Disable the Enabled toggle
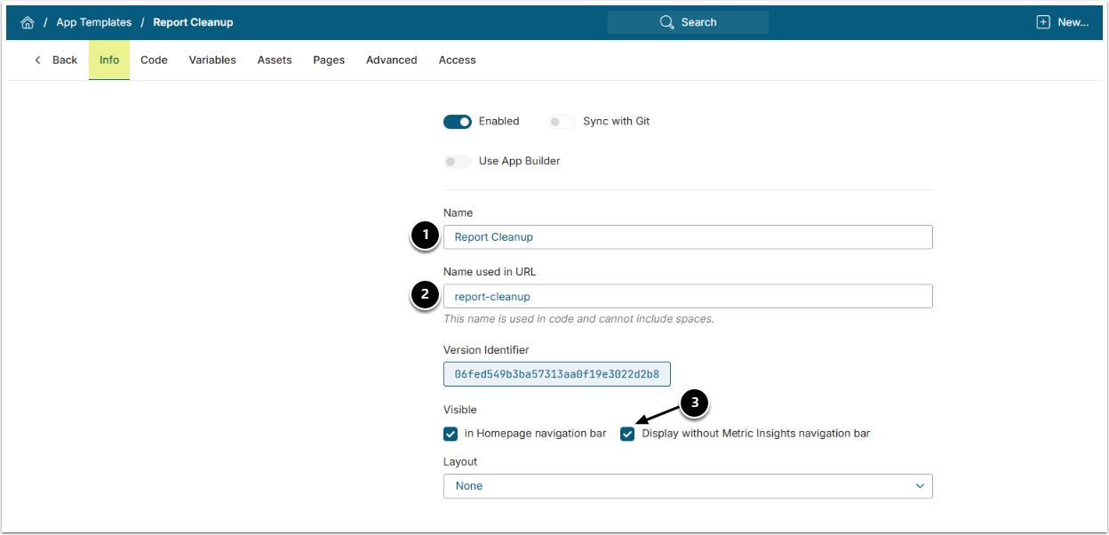The image size is (1109, 535). (x=458, y=122)
